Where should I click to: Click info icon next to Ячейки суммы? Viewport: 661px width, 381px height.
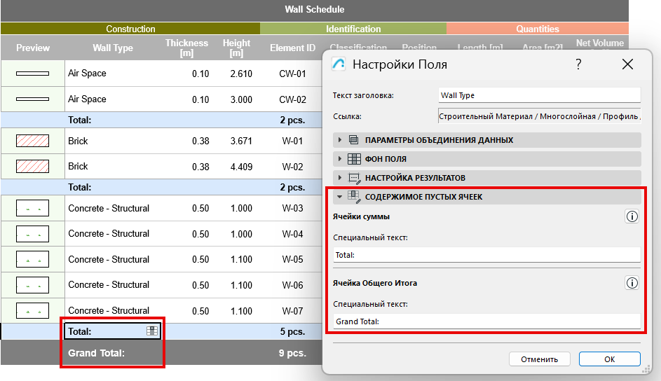tap(632, 216)
